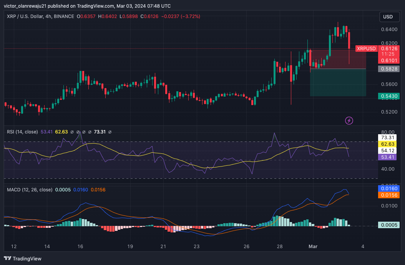Image resolution: width=405 pixels, height=265 pixels.
Task: Click the XRPUSD price label tag
Action: point(366,48)
